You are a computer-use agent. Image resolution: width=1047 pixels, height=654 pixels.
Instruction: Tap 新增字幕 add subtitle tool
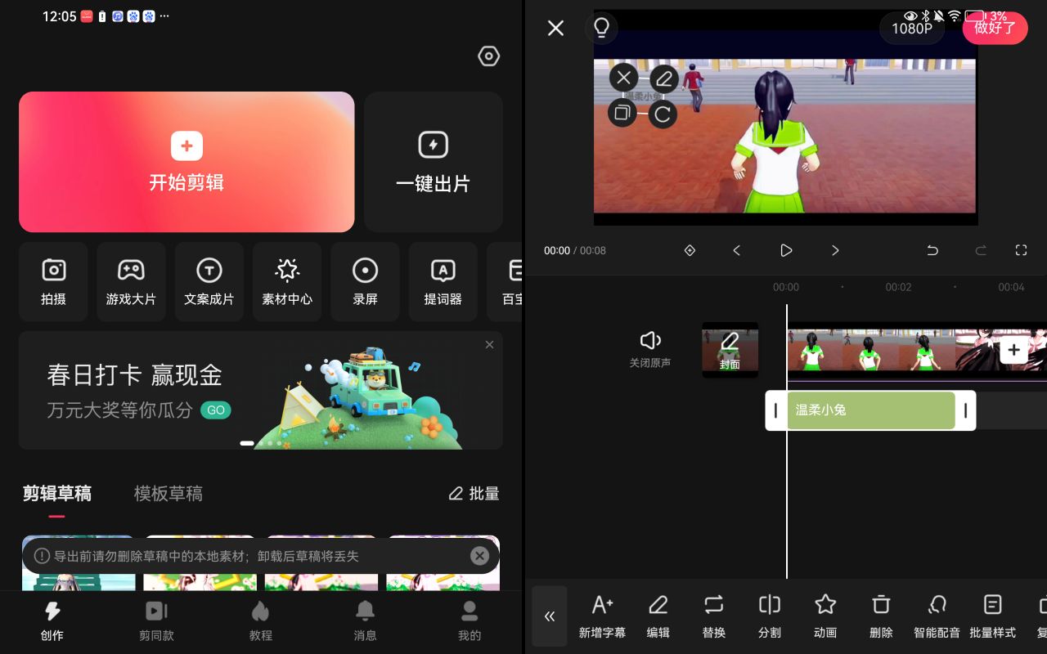click(x=602, y=616)
